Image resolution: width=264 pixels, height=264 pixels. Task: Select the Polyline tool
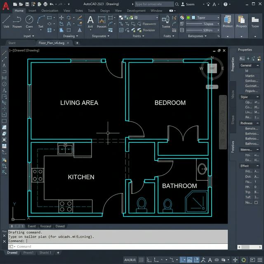click(17, 19)
